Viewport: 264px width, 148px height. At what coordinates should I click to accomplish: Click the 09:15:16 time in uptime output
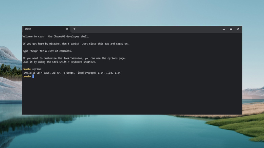point(30,73)
